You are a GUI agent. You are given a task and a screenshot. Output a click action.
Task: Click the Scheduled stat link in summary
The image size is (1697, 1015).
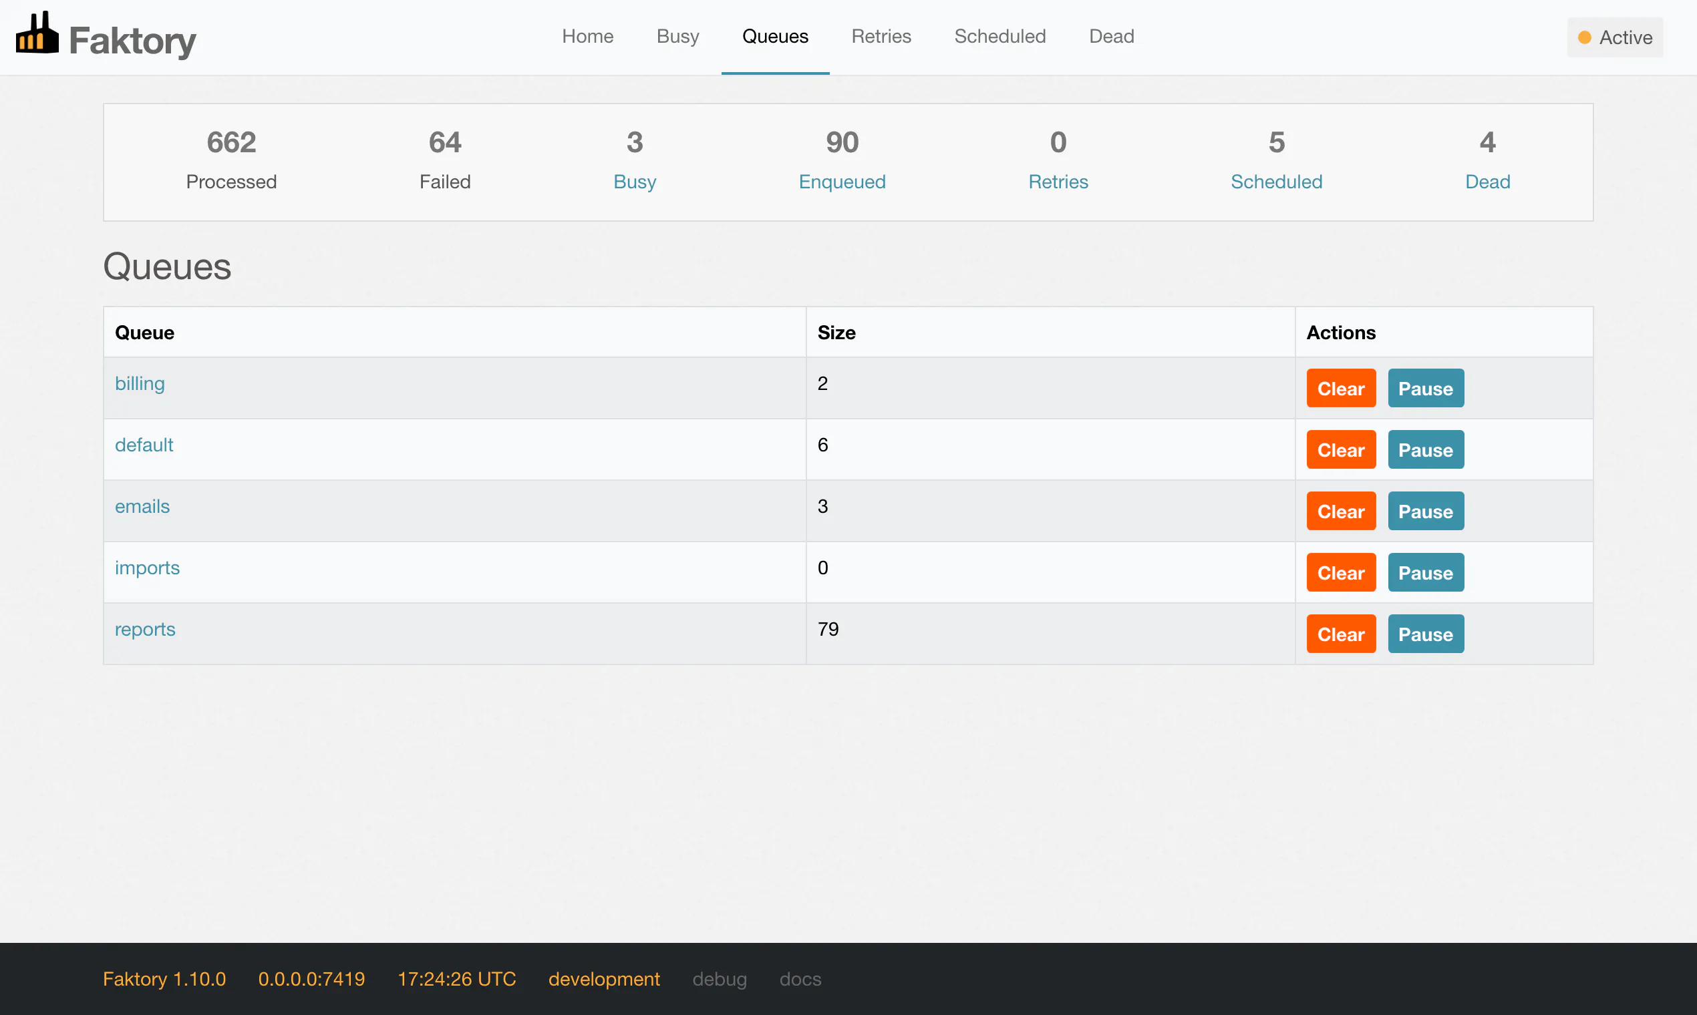(1276, 182)
